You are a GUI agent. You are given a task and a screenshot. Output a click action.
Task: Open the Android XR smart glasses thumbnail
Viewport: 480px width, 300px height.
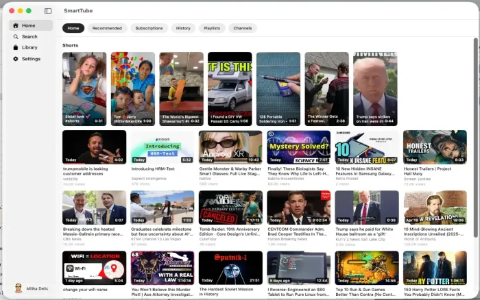(230, 147)
